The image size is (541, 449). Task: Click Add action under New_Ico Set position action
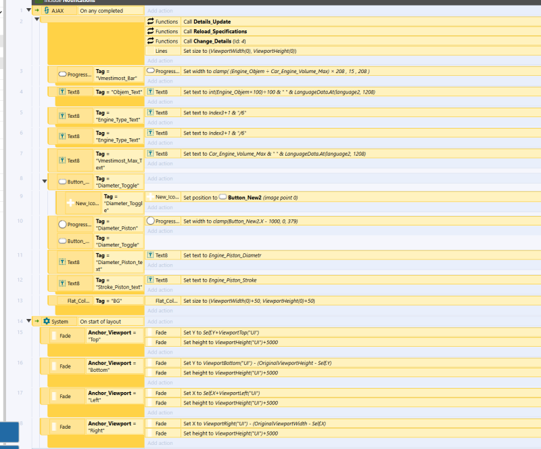pos(160,207)
